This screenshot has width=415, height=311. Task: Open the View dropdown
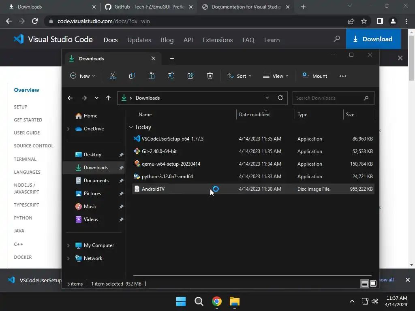[x=276, y=76]
